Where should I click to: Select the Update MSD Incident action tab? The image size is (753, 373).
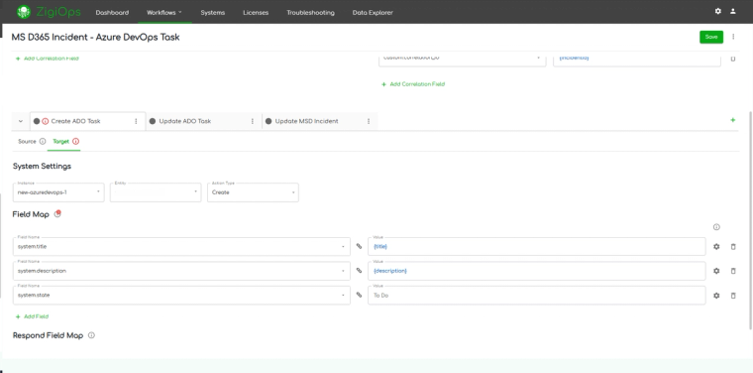point(306,121)
